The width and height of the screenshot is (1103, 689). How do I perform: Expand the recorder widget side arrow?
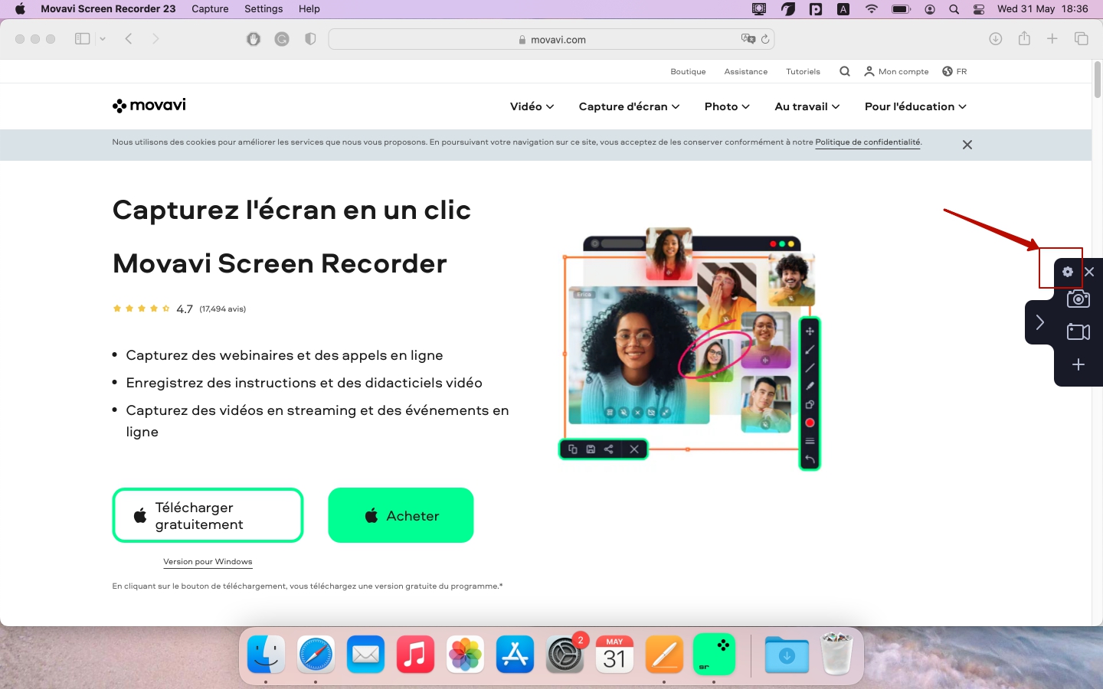click(1039, 322)
